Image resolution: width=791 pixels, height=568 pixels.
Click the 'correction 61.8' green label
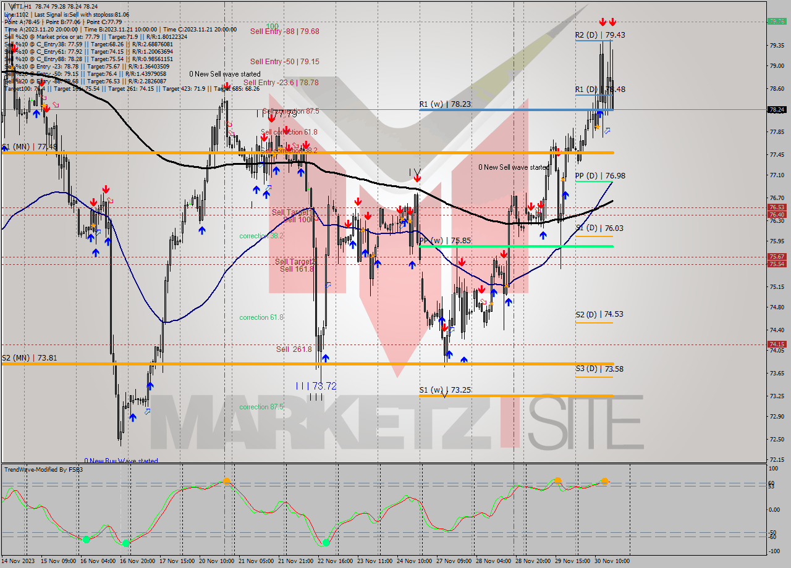point(261,317)
